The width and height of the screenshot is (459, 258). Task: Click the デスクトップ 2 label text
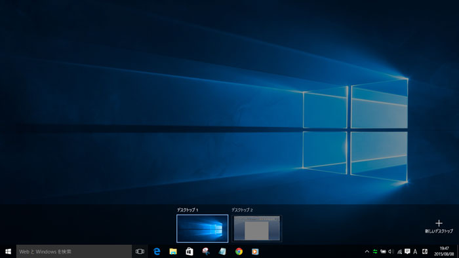[x=242, y=210]
